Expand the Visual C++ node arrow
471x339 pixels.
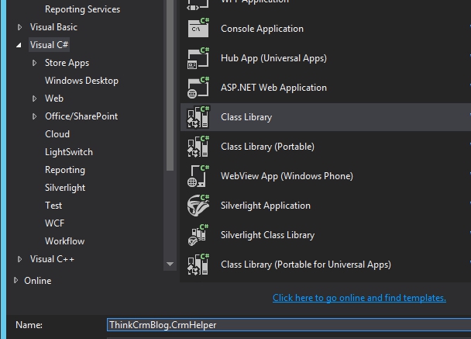coord(19,259)
